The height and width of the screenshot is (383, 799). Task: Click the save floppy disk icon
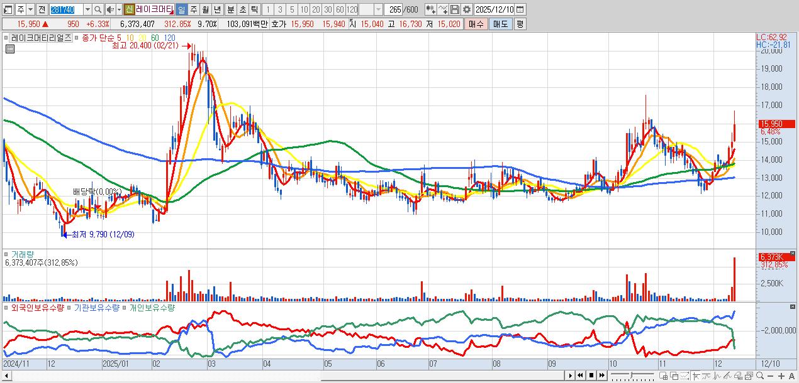pos(455,9)
